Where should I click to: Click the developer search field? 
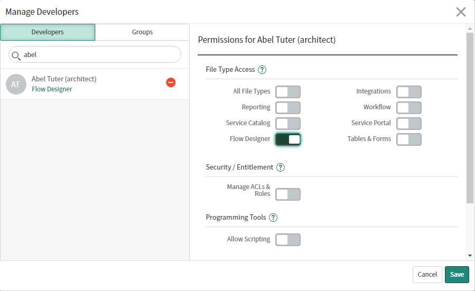[x=100, y=55]
